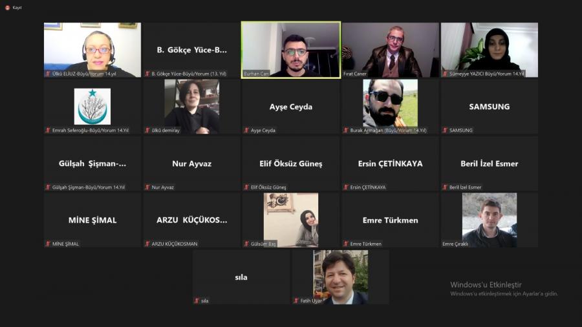Select the Ayşe Ceyda participant tile
Viewport: 582px width, 327px height.
coord(291,107)
